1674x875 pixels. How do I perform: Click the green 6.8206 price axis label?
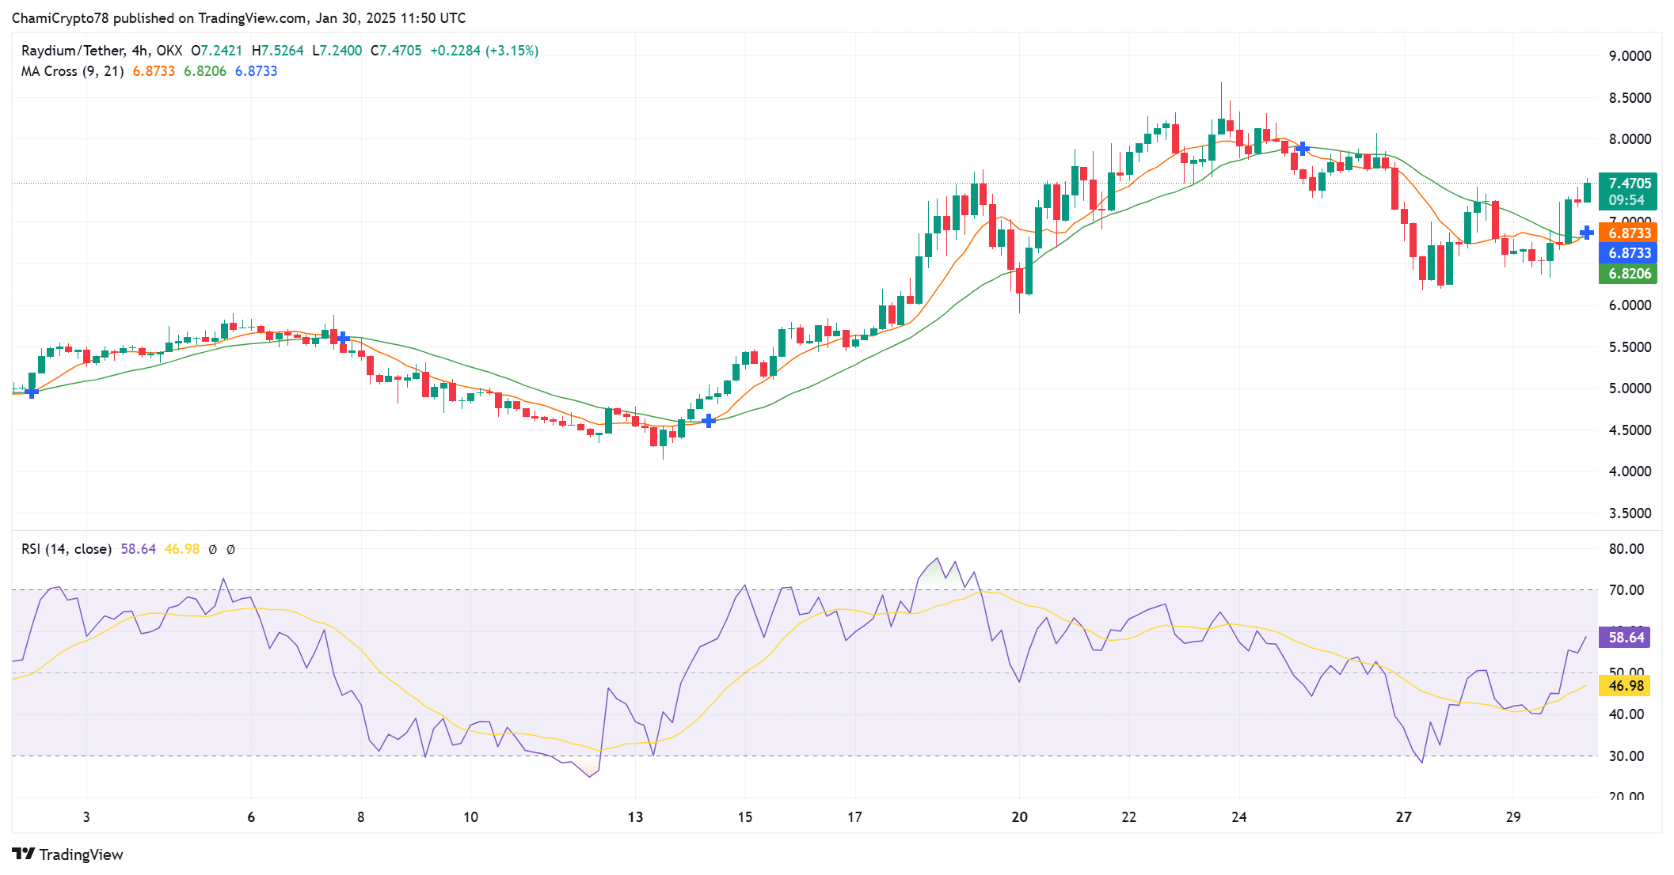click(1629, 274)
